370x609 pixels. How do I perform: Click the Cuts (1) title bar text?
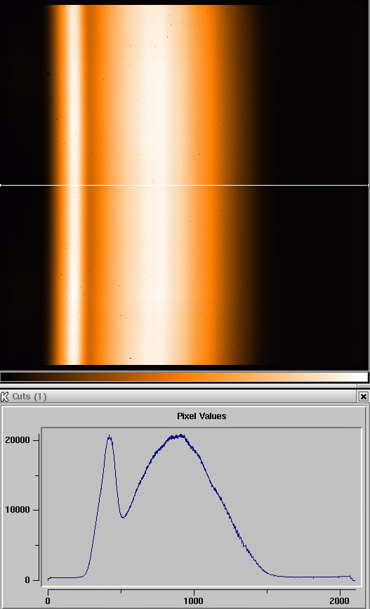(29, 397)
